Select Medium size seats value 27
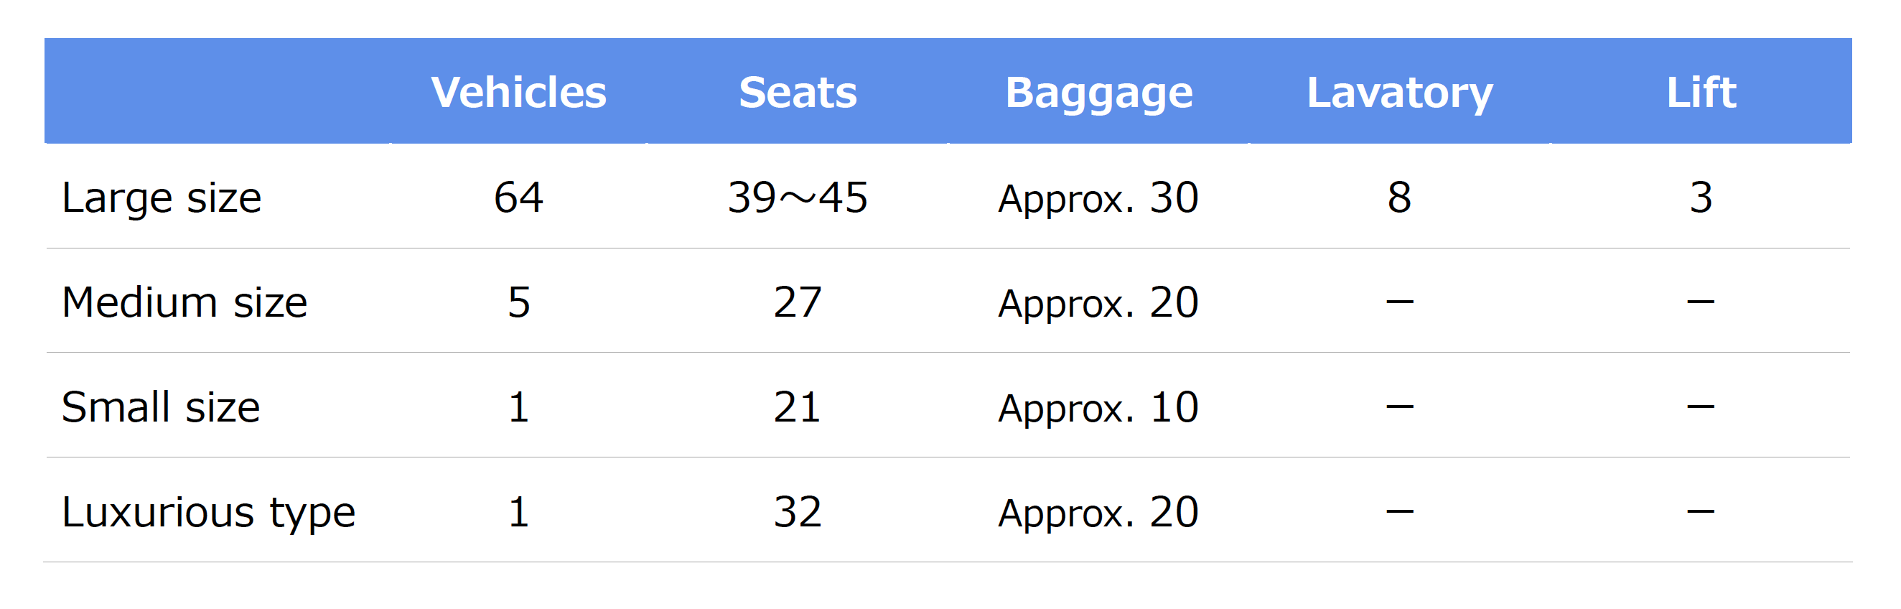The image size is (1901, 609). pyautogui.click(x=797, y=302)
